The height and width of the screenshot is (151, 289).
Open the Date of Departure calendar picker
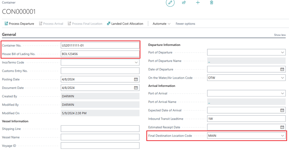click(x=282, y=69)
